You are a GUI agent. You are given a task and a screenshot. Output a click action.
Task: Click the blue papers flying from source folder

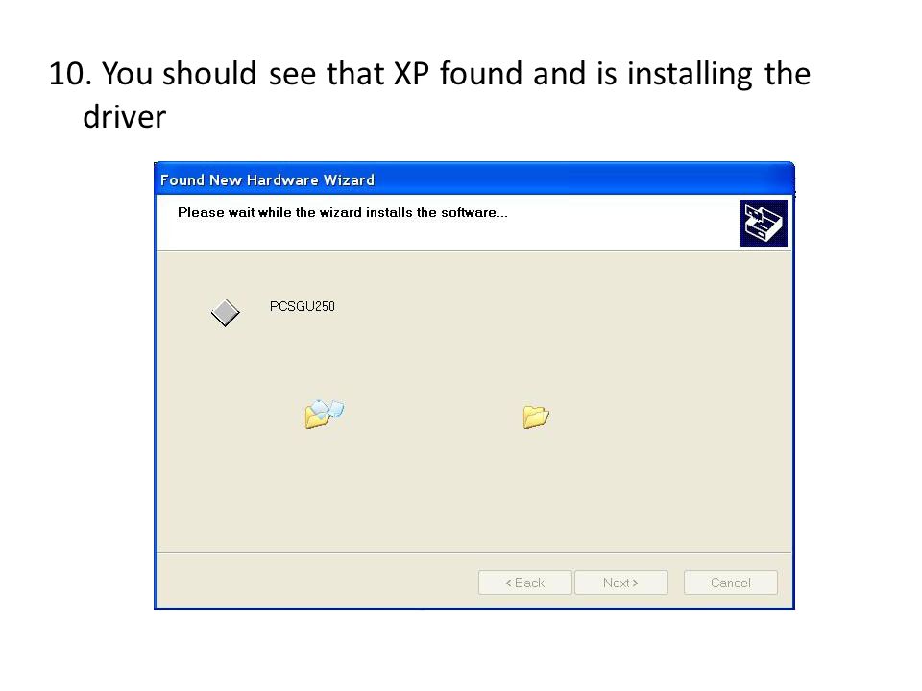[x=328, y=409]
